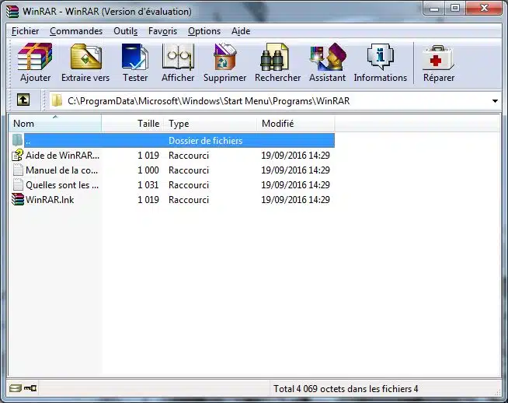Image resolution: width=508 pixels, height=403 pixels.
Task: Click the Tester toolbar icon
Action: pos(135,57)
